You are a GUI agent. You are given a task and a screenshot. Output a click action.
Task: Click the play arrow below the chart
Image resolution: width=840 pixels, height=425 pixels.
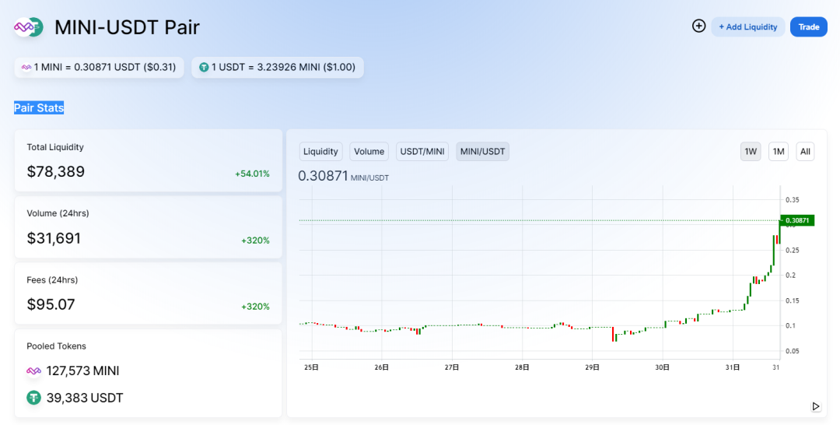815,406
